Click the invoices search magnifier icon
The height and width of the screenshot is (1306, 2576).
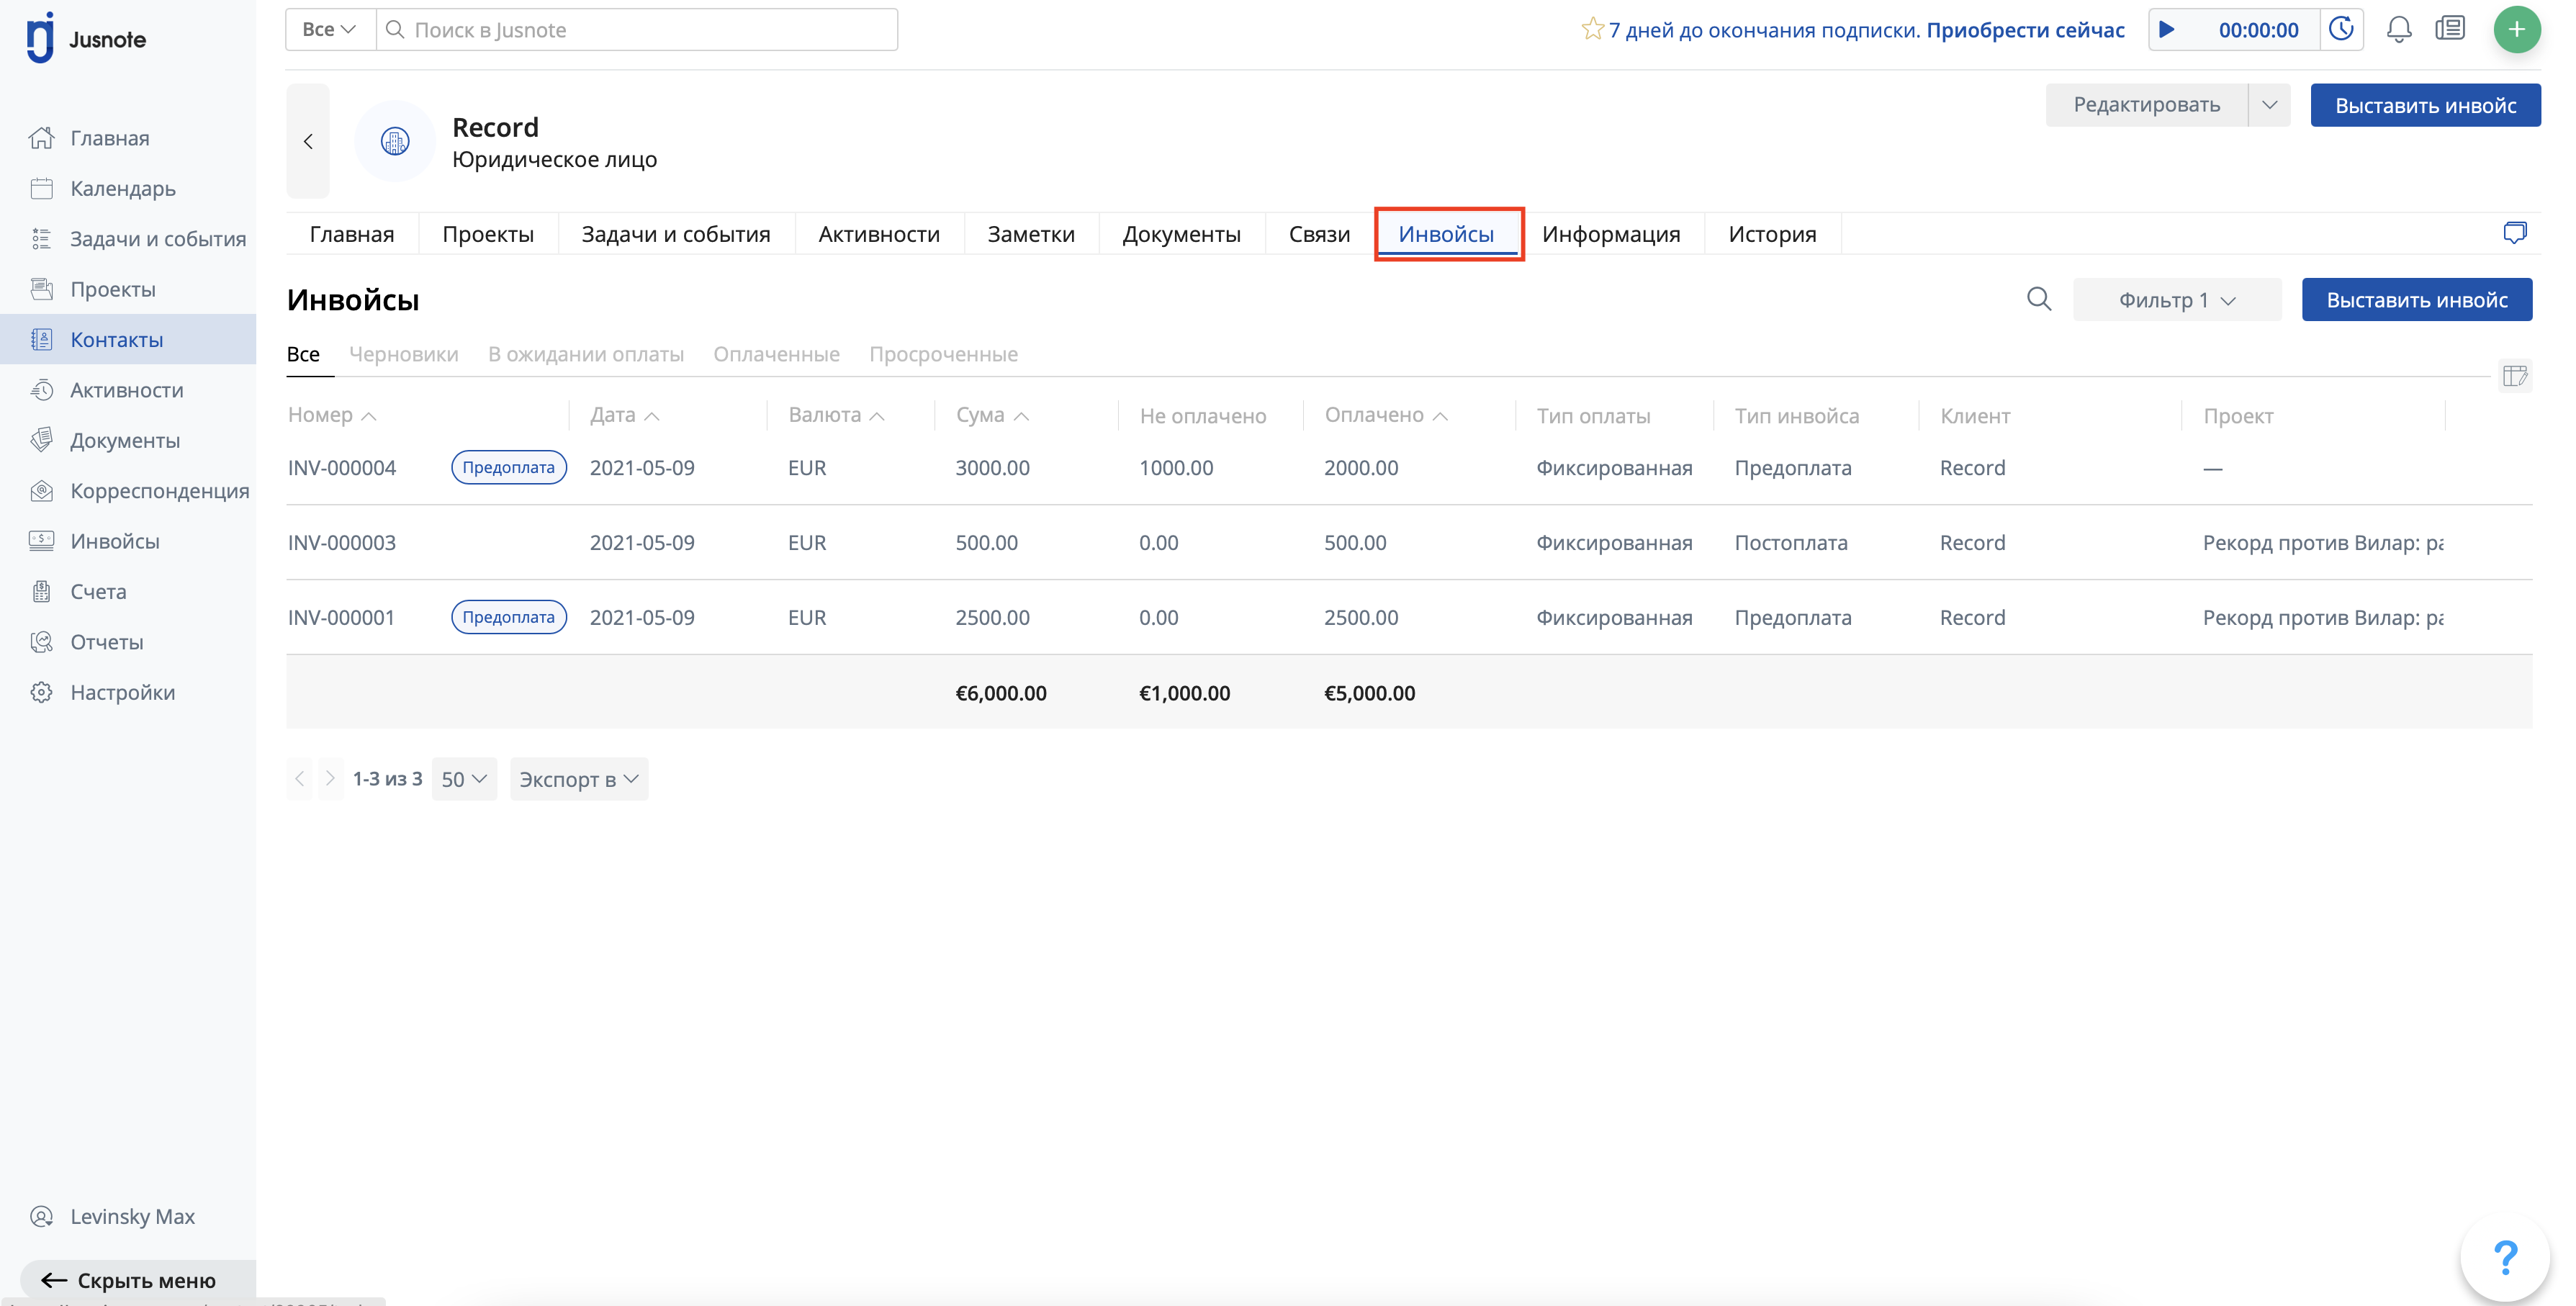pos(2039,299)
